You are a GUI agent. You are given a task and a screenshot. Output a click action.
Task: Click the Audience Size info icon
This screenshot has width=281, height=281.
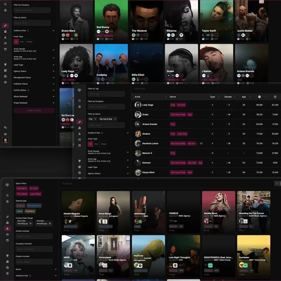tap(28, 30)
